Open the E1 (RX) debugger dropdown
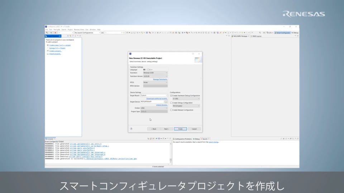This screenshot has height=193, width=344. (186, 99)
